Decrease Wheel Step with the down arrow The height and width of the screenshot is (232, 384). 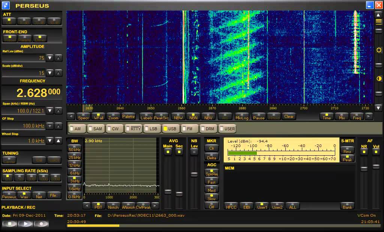(50, 141)
